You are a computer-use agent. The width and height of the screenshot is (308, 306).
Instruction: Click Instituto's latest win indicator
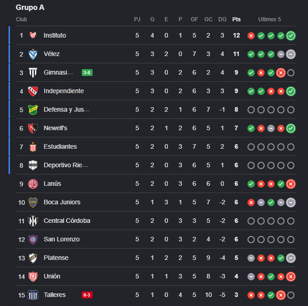(x=291, y=36)
